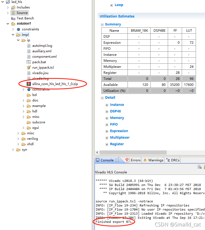The image size is (205, 230).
Task: Click the LUT column header
Action: (x=189, y=31)
